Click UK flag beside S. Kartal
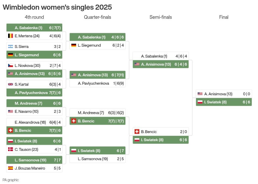Image resolution: width=258 pixels, height=184 pixels. click(x=11, y=84)
